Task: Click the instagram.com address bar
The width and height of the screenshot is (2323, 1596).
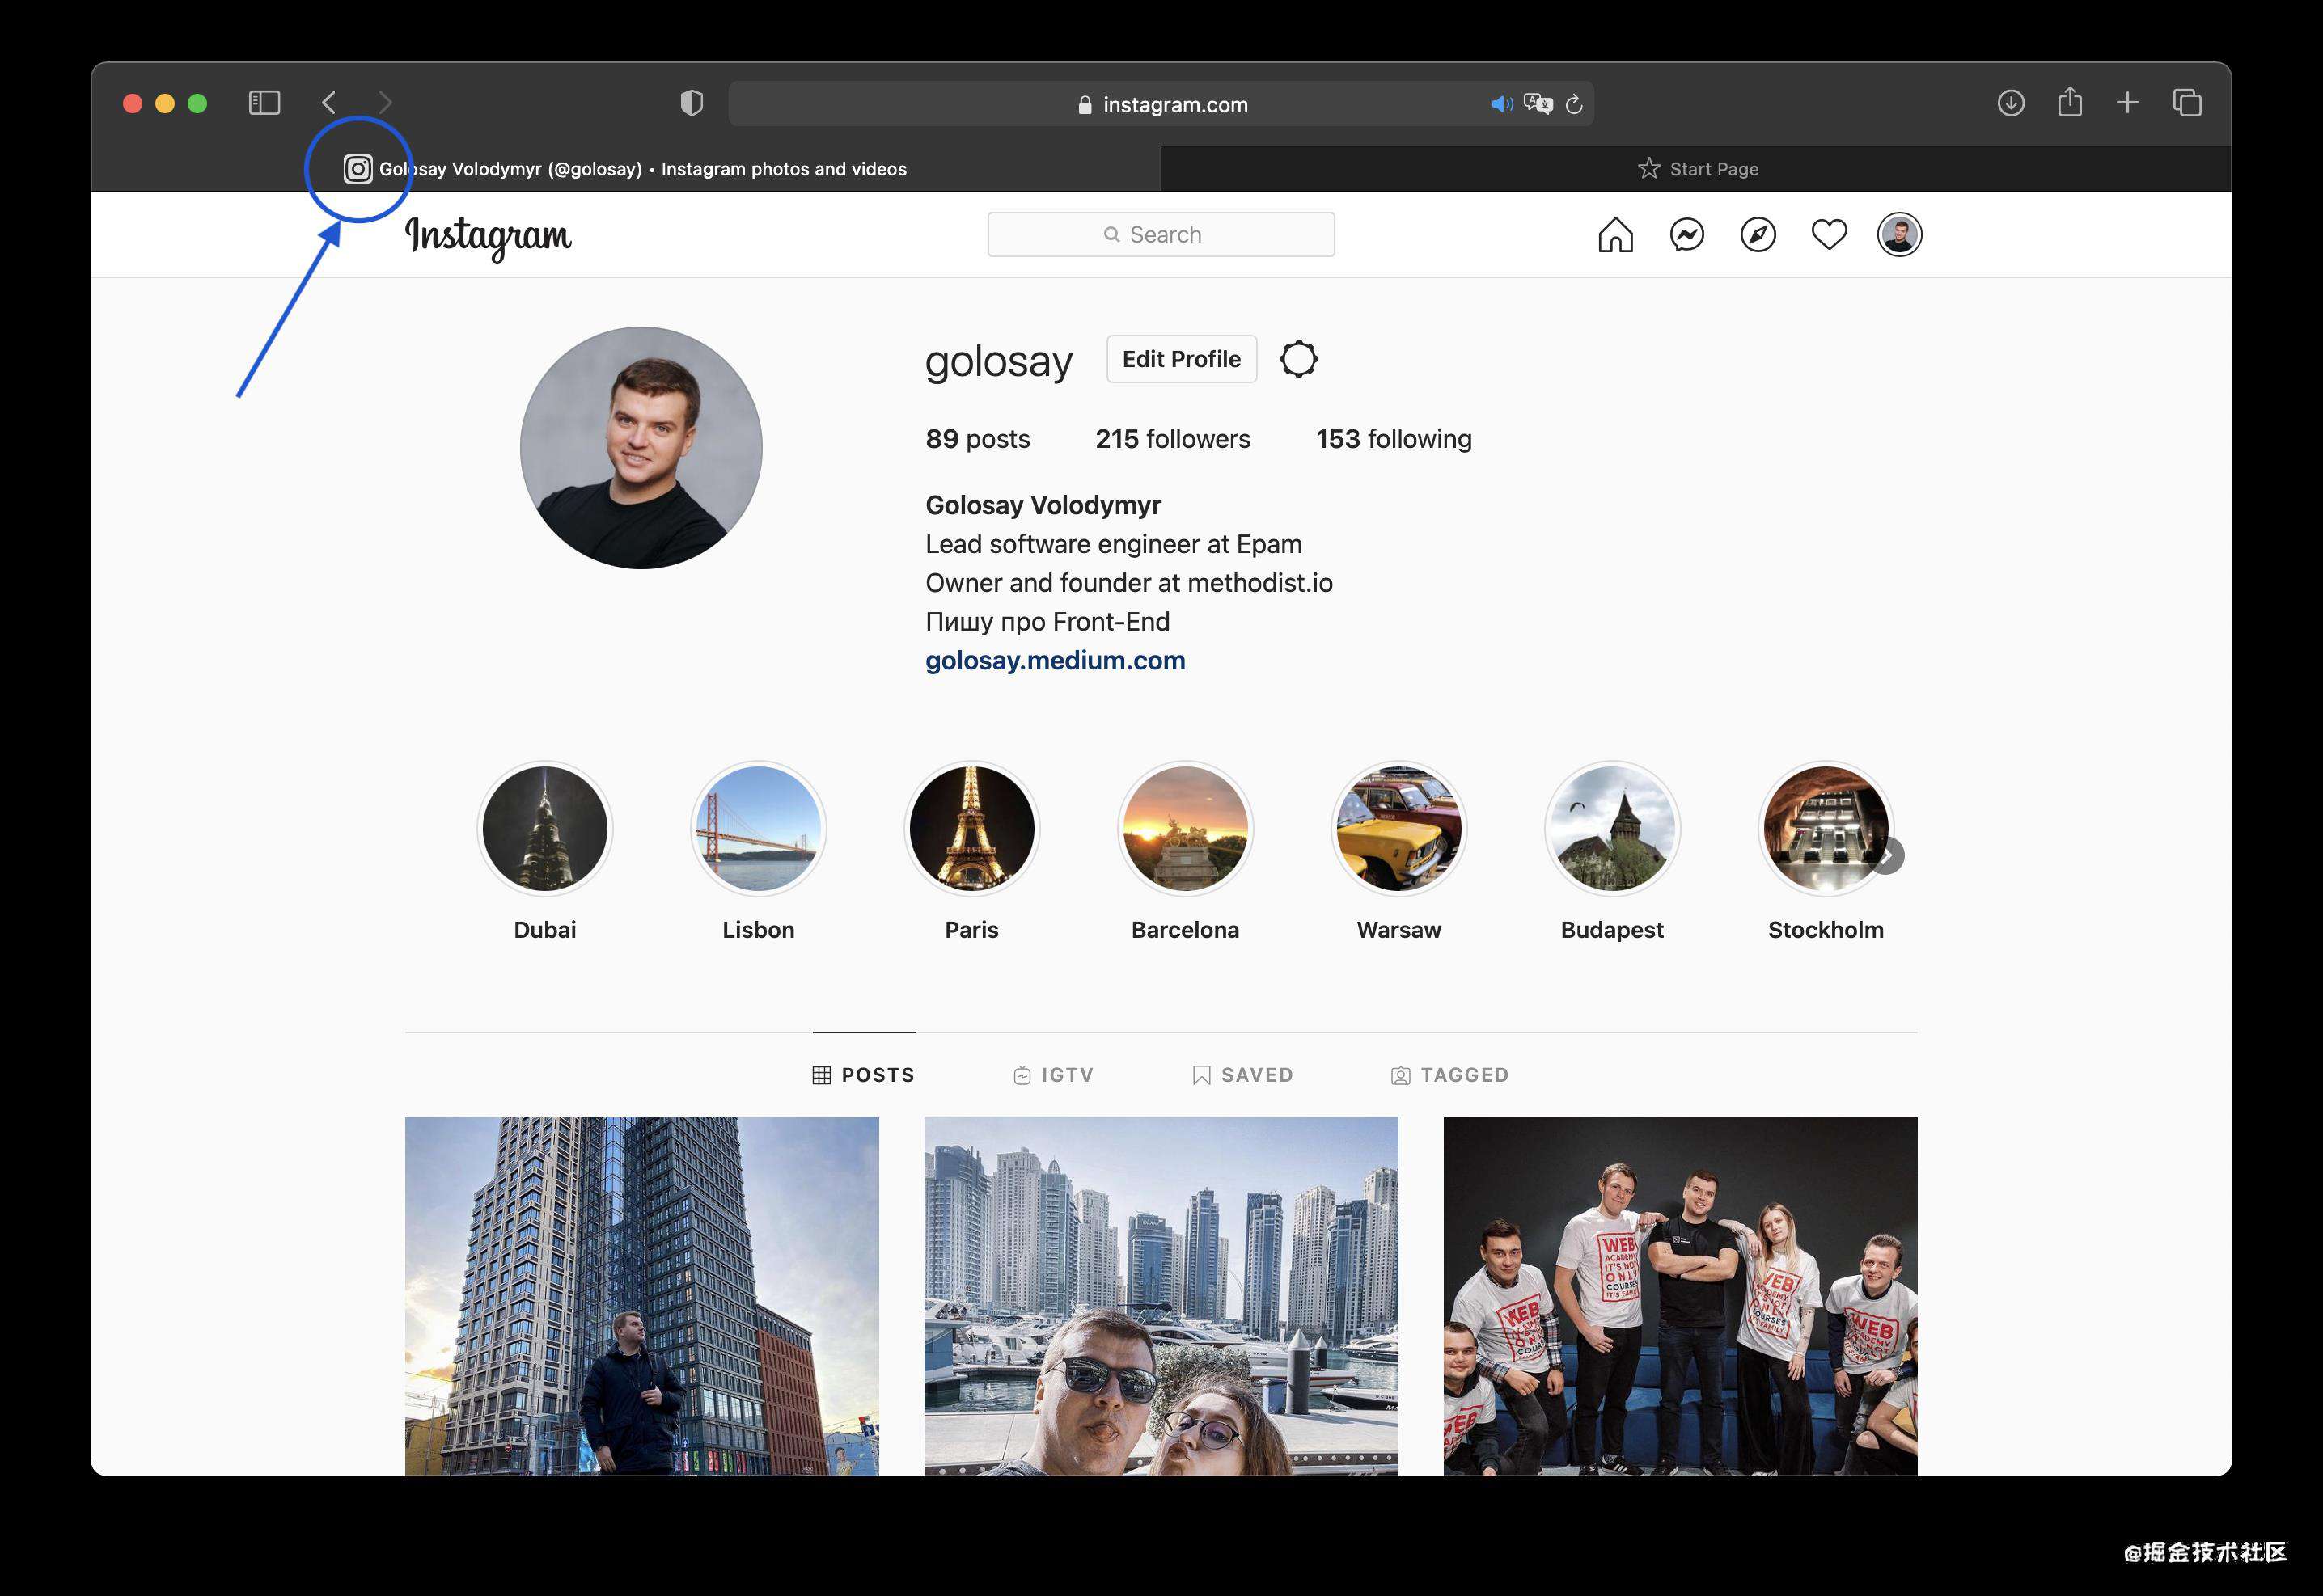Action: coord(1161,104)
